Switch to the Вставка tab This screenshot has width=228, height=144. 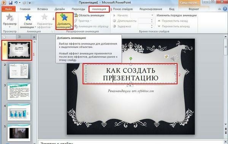coord(43,9)
